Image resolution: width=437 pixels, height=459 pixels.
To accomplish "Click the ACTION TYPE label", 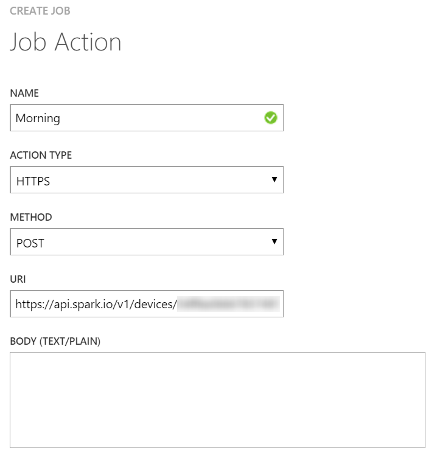I will coord(41,155).
